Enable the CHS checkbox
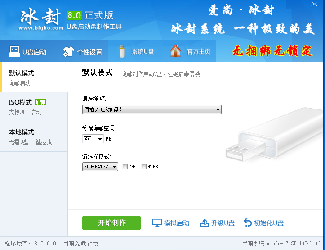This screenshot has height=250, width=325. 125,167
